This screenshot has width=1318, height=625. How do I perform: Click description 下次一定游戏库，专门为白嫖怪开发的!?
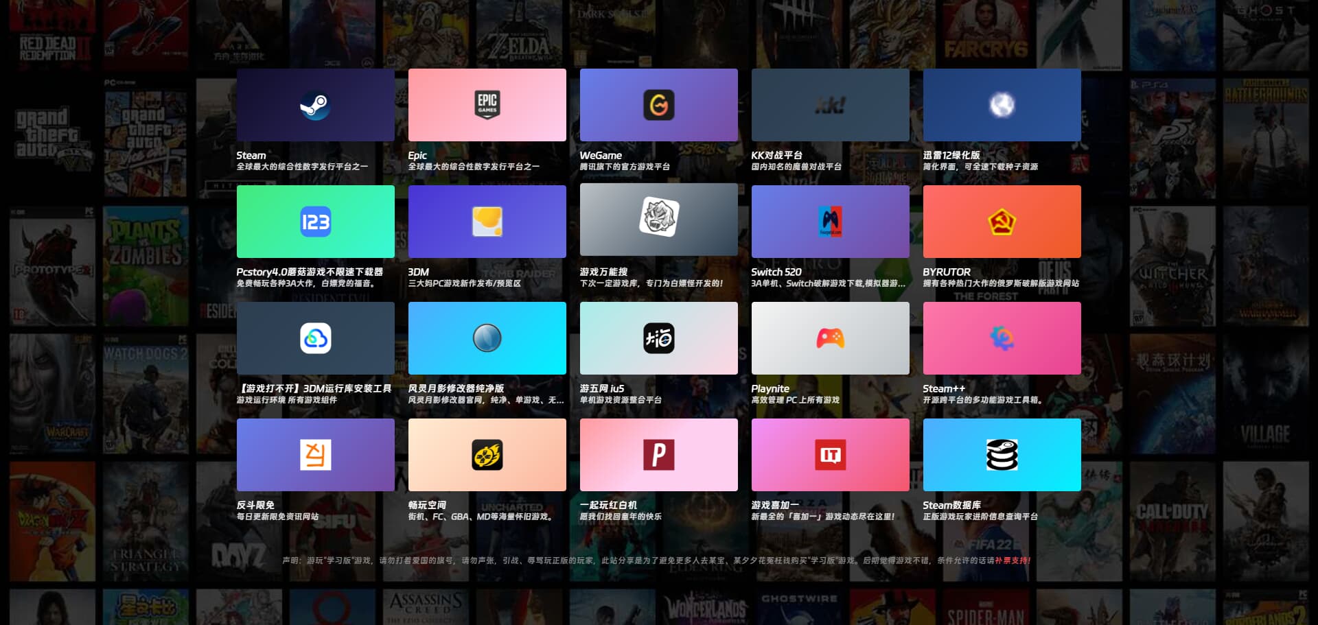tap(651, 283)
